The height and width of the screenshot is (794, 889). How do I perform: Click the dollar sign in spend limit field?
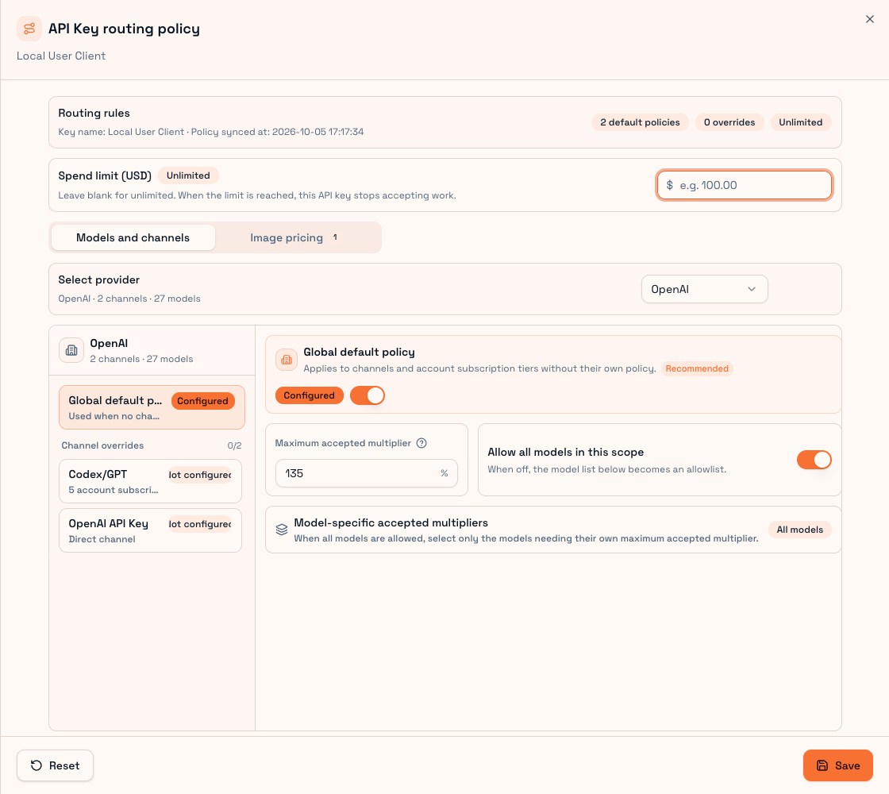tap(670, 185)
